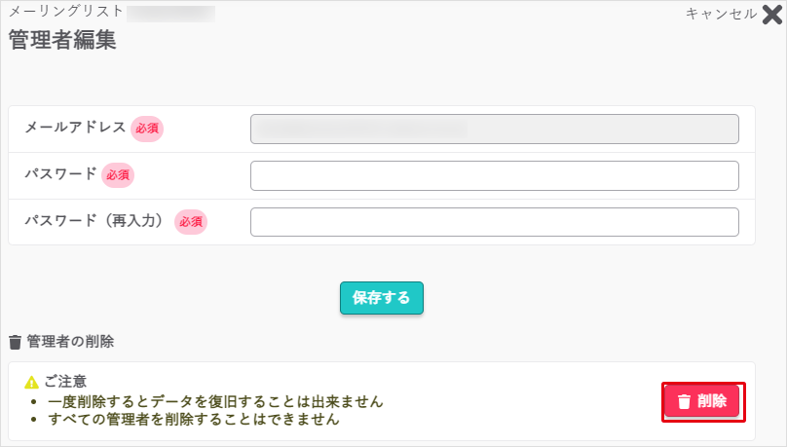Click the yellow warning triangle icon
This screenshot has width=787, height=447.
pyautogui.click(x=31, y=382)
